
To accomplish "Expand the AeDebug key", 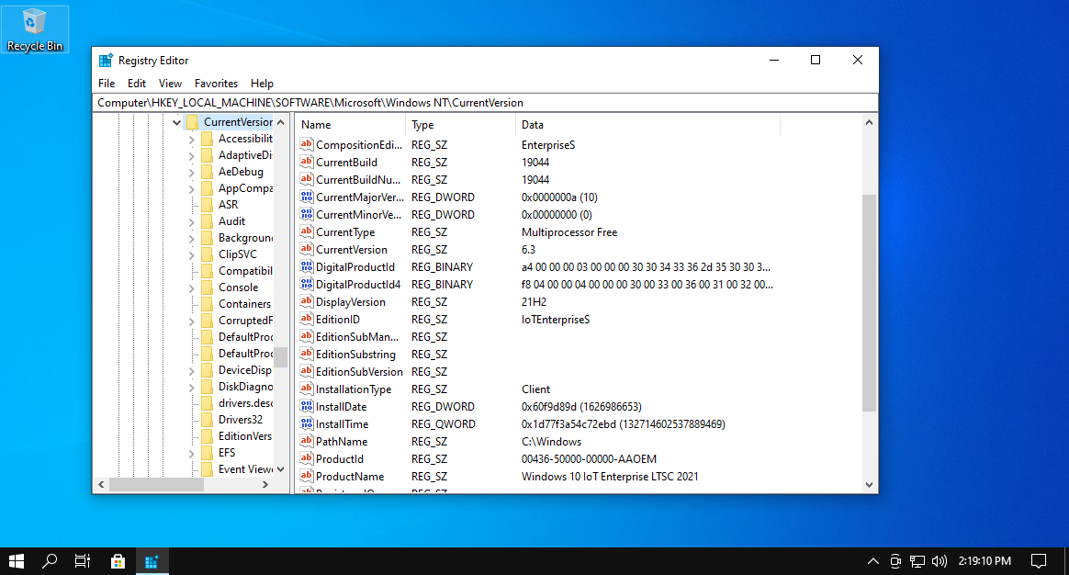I will 192,172.
